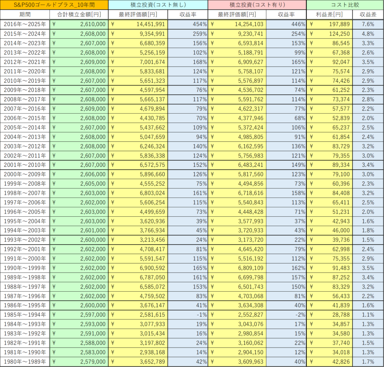Click the 2,579,000 total contribution cell
The width and height of the screenshot is (384, 367).
pos(79,362)
